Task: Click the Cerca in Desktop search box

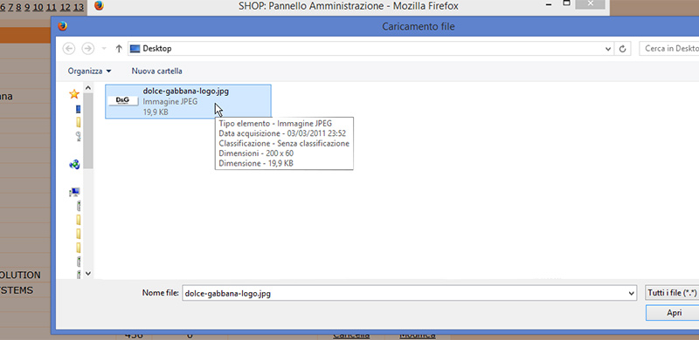Action: point(669,49)
